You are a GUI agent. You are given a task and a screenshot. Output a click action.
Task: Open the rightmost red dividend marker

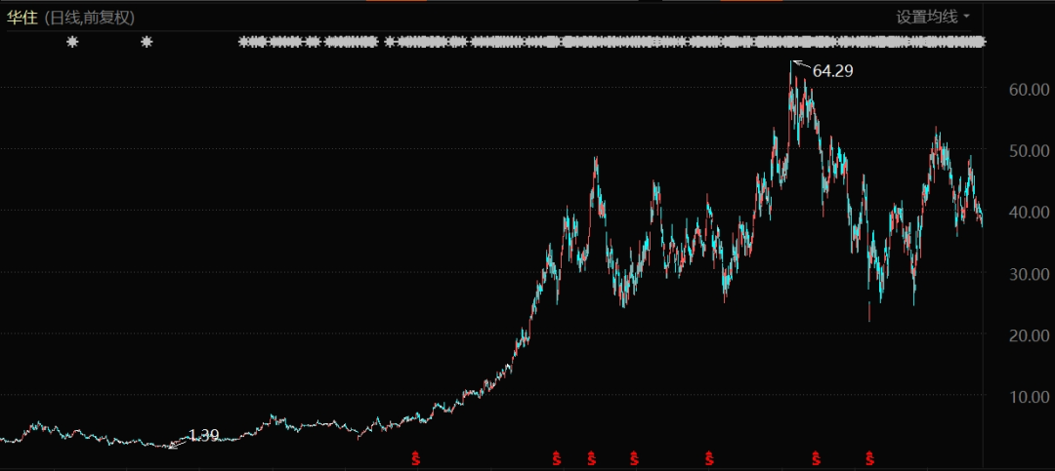pos(870,457)
